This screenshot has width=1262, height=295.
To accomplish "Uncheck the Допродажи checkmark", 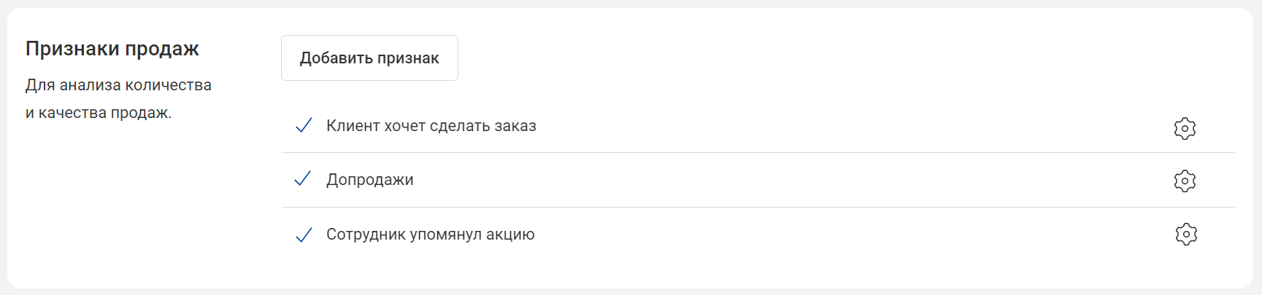I will [x=303, y=178].
